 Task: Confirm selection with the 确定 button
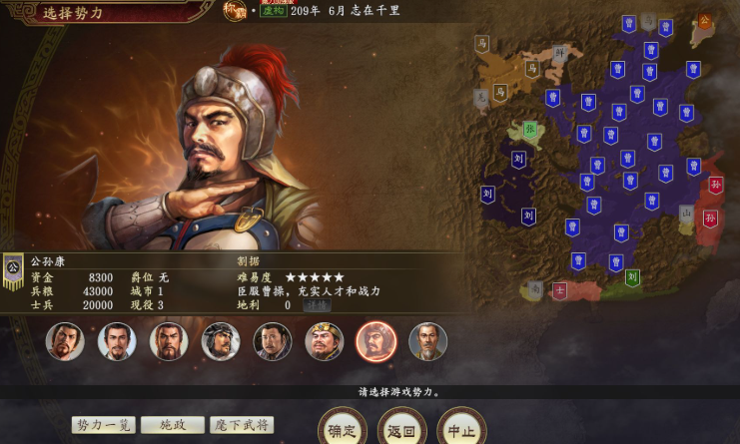click(x=343, y=430)
